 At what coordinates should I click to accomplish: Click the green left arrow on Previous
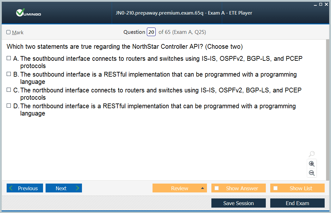pos(11,188)
